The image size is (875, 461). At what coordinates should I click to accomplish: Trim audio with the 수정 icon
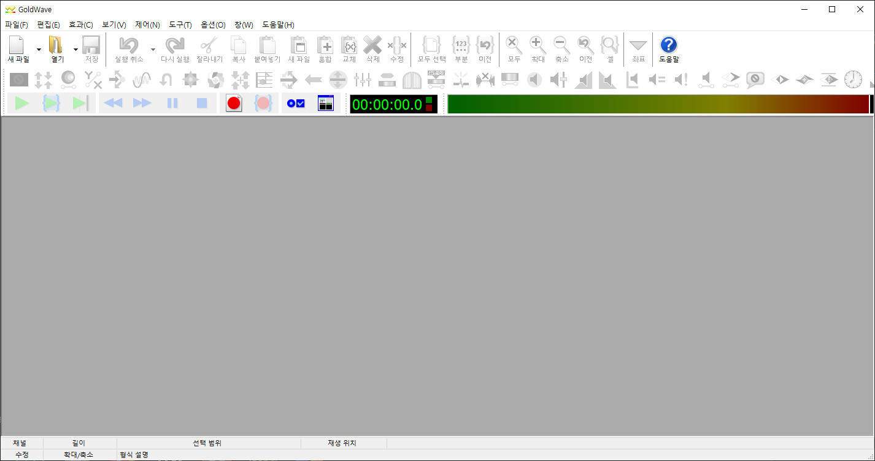point(397,49)
